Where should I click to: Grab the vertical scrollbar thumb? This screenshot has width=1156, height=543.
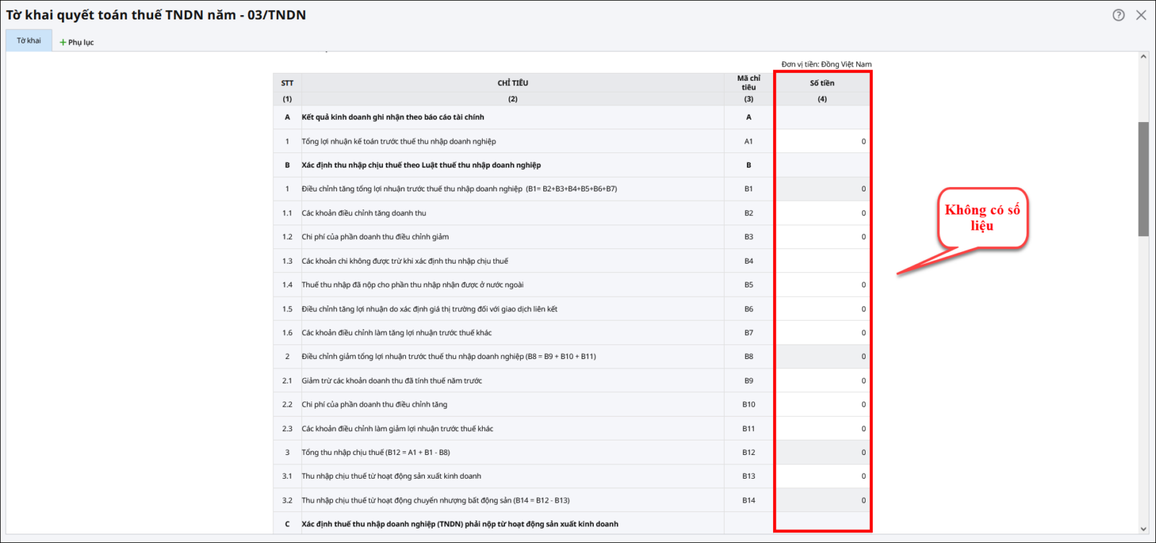point(1143,178)
